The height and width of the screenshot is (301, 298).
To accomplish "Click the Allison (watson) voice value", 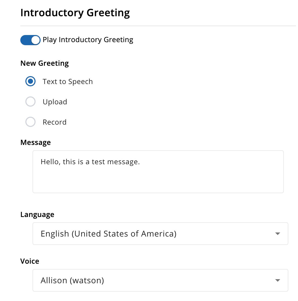I will click(x=72, y=280).
